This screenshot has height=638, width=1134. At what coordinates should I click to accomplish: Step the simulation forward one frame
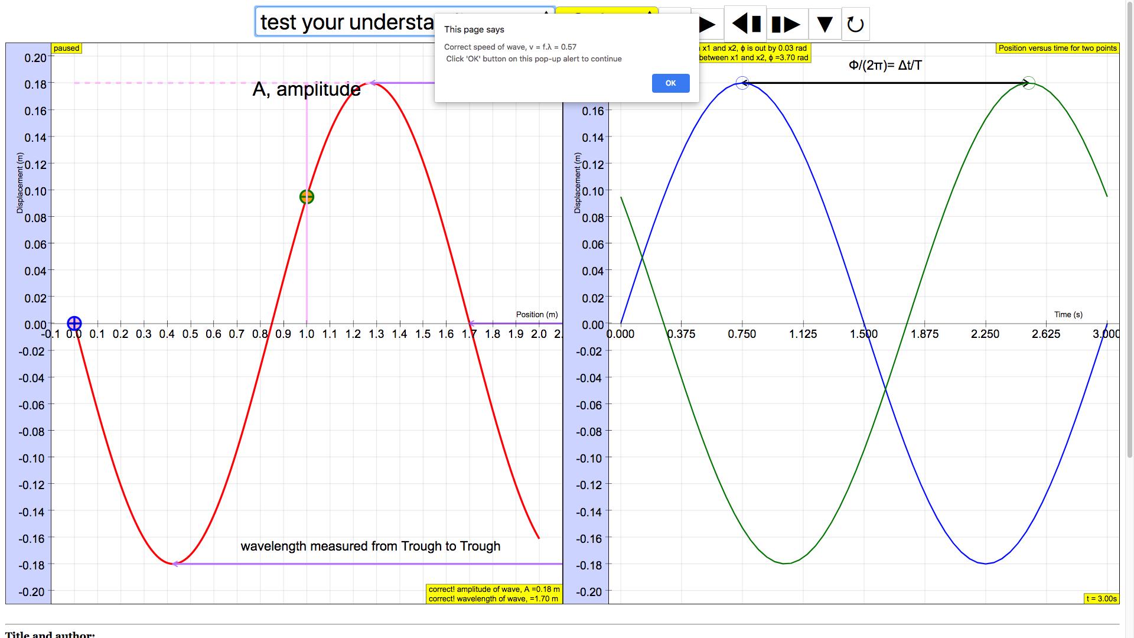787,24
